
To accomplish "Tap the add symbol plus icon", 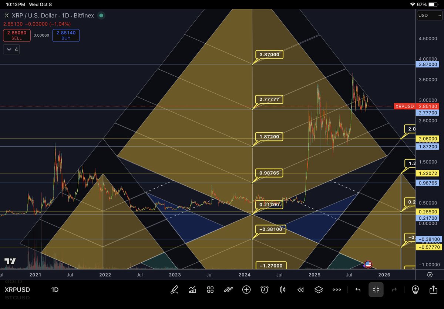I will pyautogui.click(x=246, y=290).
